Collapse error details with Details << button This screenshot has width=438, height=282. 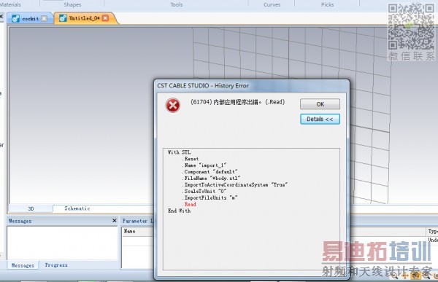pyautogui.click(x=320, y=119)
